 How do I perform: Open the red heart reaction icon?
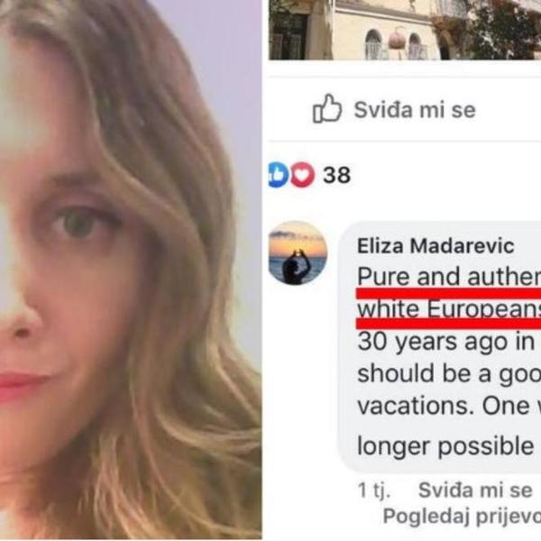(302, 175)
